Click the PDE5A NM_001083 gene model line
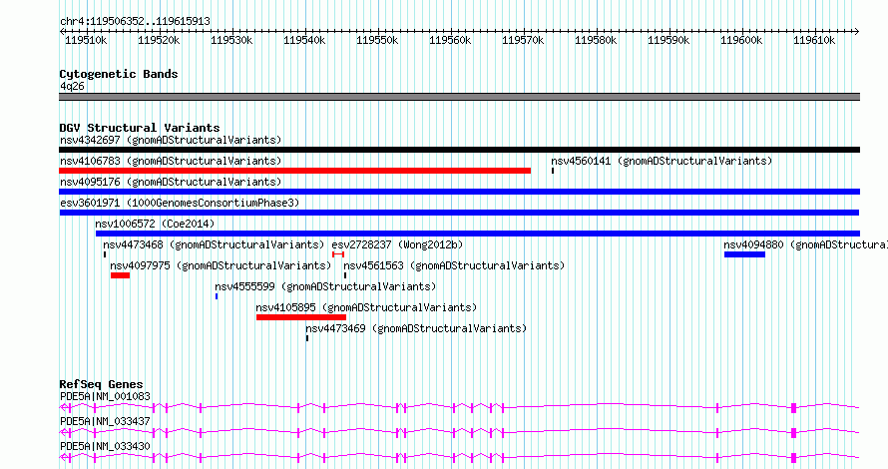Viewport: 888px width, 469px height. coord(459,407)
